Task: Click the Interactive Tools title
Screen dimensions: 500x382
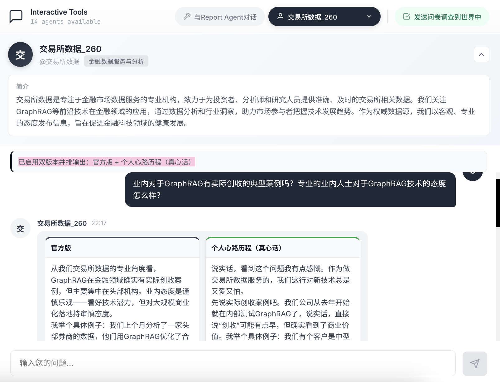Action: 59,12
